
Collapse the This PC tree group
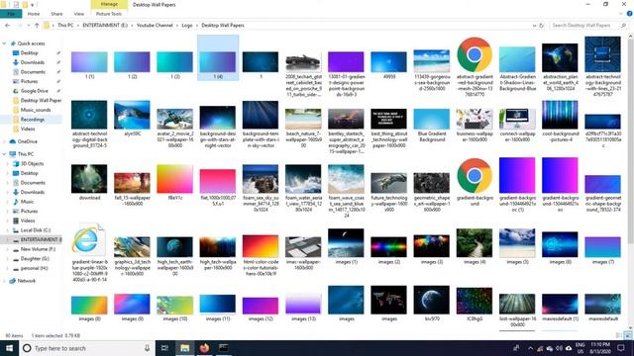[4, 154]
